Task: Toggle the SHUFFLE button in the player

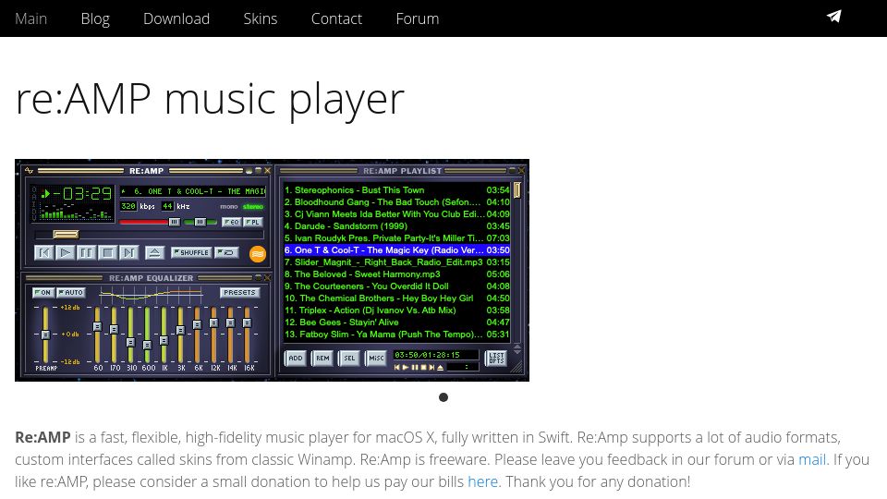Action: tap(191, 252)
